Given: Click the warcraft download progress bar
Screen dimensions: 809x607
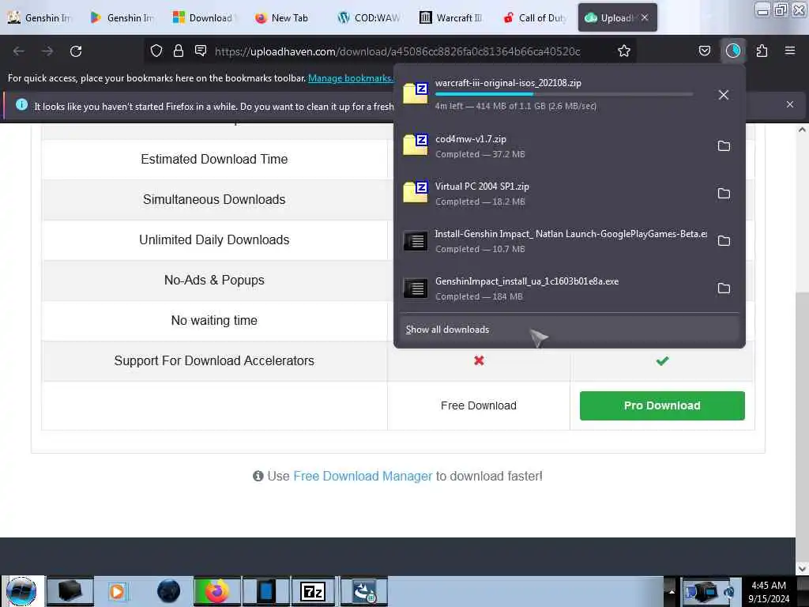Looking at the screenshot, I should click(x=564, y=95).
